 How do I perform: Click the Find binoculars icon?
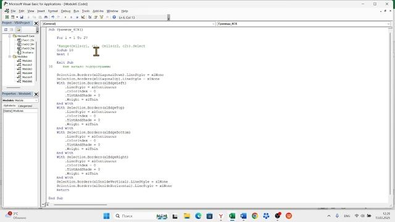46,17
